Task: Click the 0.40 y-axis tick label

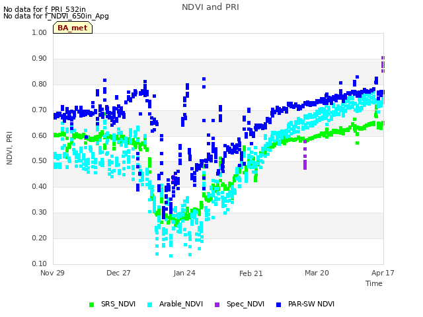Action: 40,186
